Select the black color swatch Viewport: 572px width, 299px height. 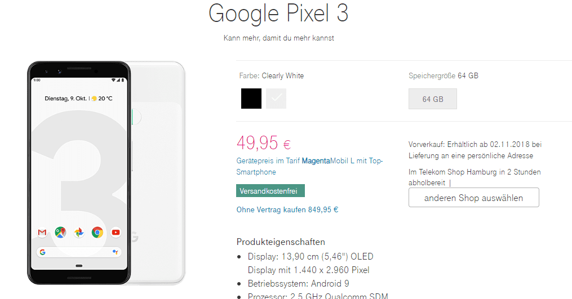[251, 99]
